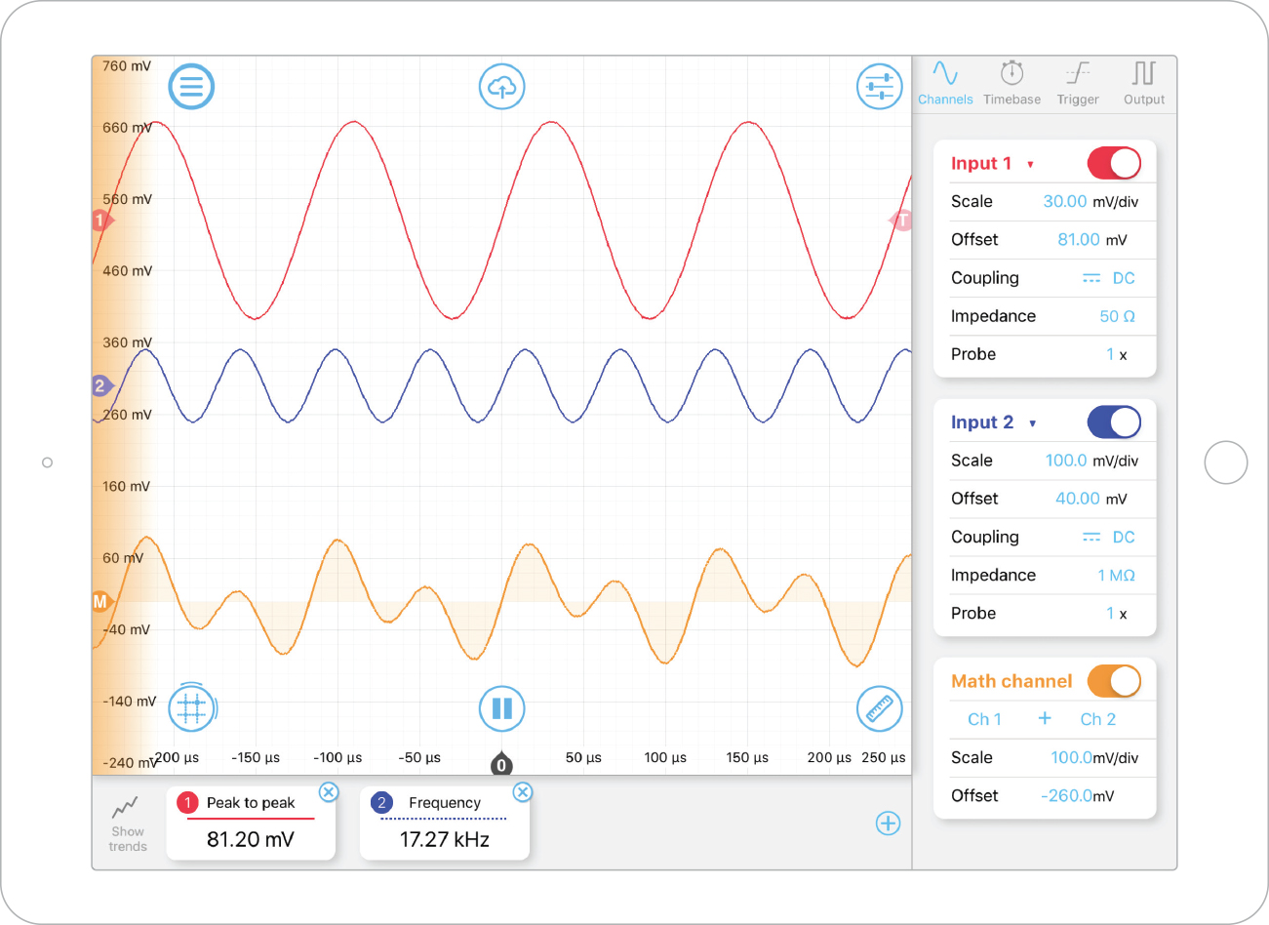Disable the Input 1 channel toggle

(1114, 163)
